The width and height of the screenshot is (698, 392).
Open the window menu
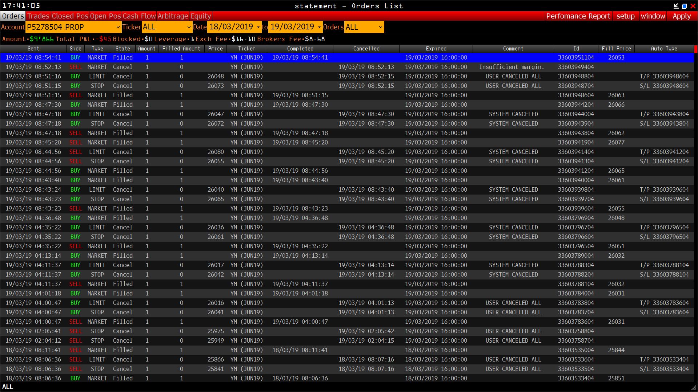(x=653, y=16)
